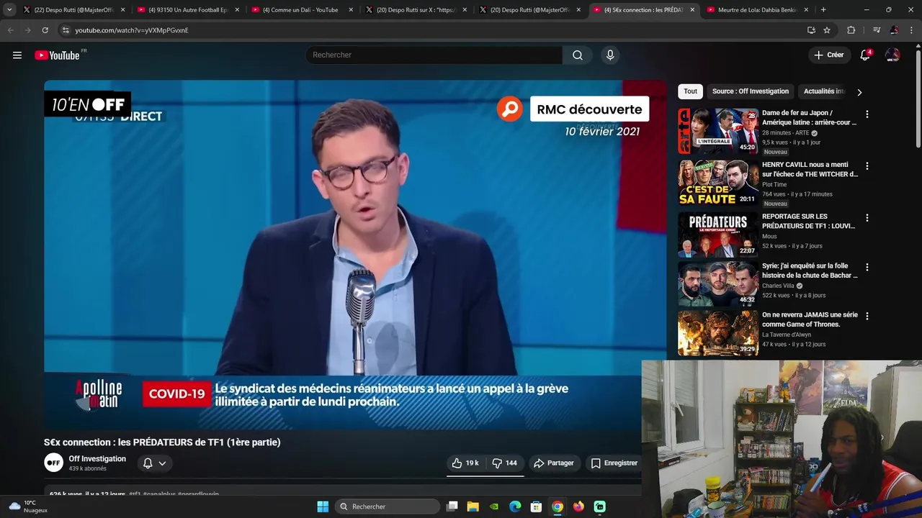Open options for Dame de fer au Japon video
This screenshot has width=922, height=518.
867,114
